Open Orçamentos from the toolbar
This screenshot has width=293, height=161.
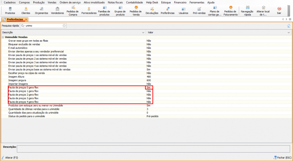tap(41, 10)
